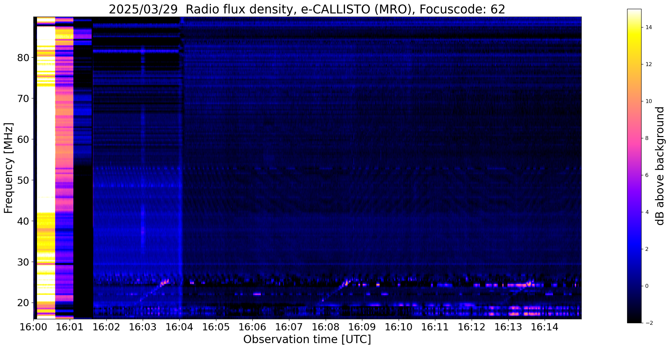Screen dimensions: 670x349
Task: Click the 16:01 time tick label
Action: [70, 327]
